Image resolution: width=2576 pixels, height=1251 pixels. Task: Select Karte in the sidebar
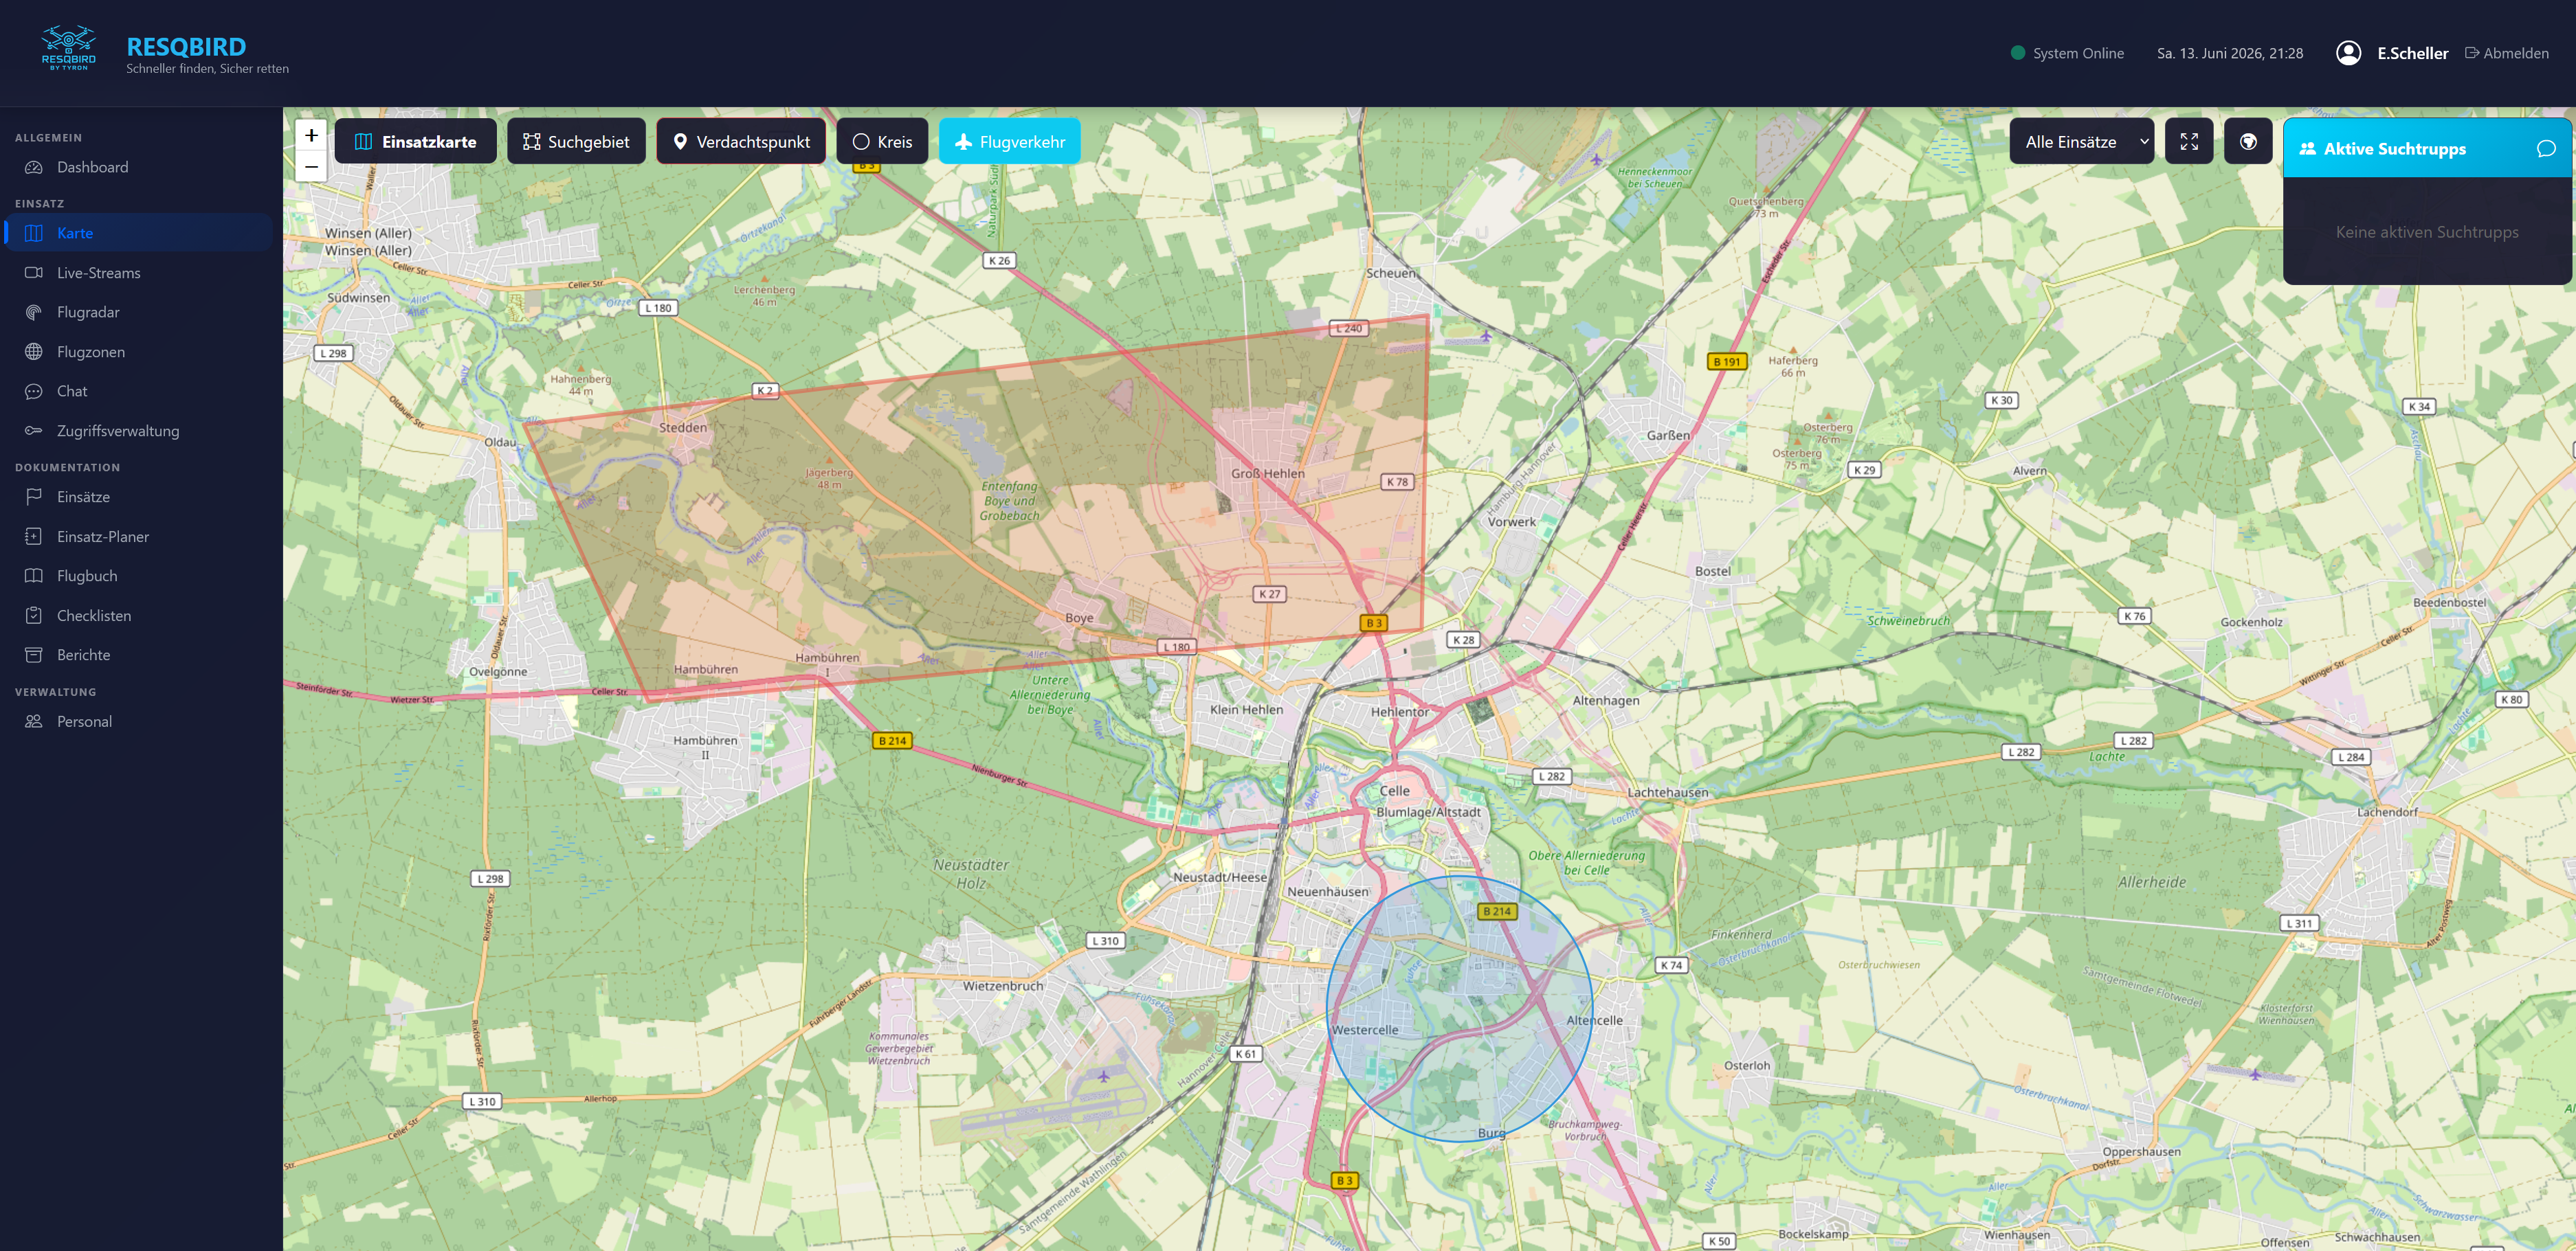(139, 233)
